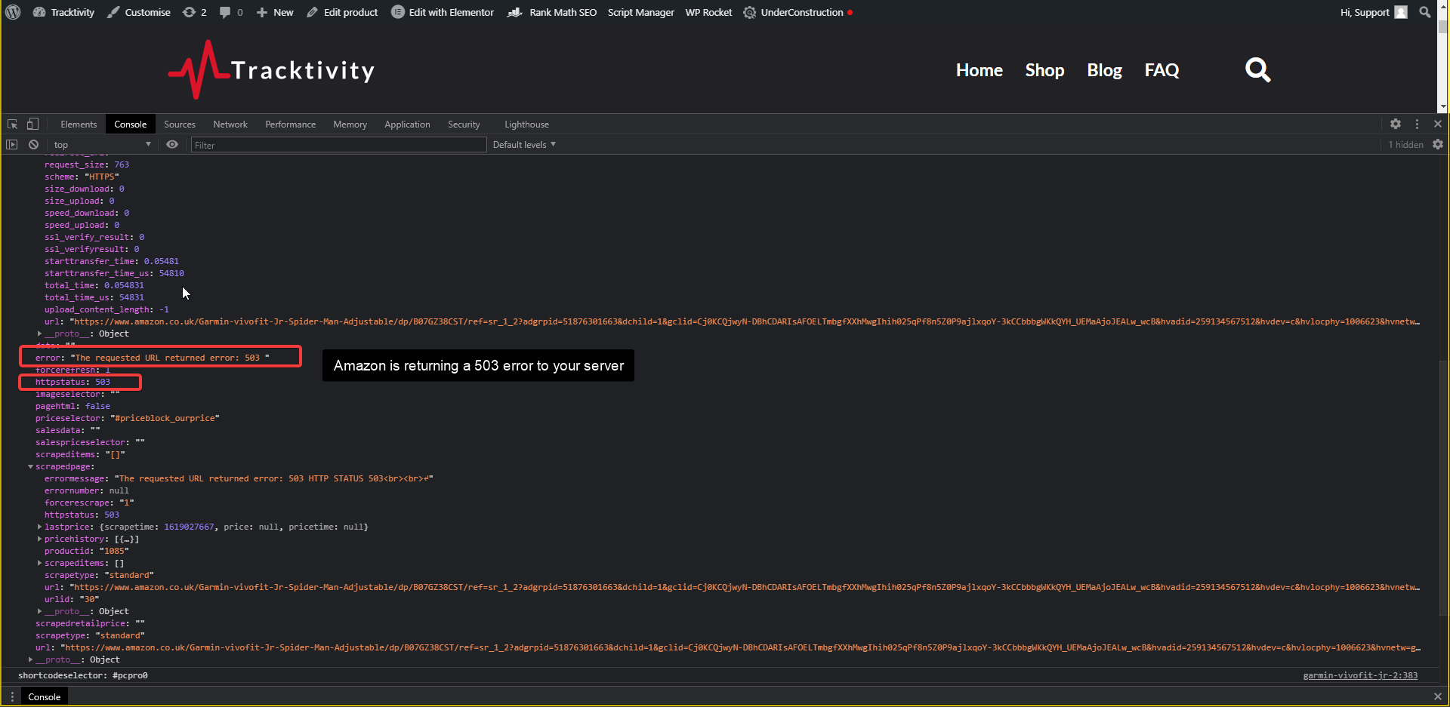
Task: Open the console drawer options menu
Action: coord(12,696)
